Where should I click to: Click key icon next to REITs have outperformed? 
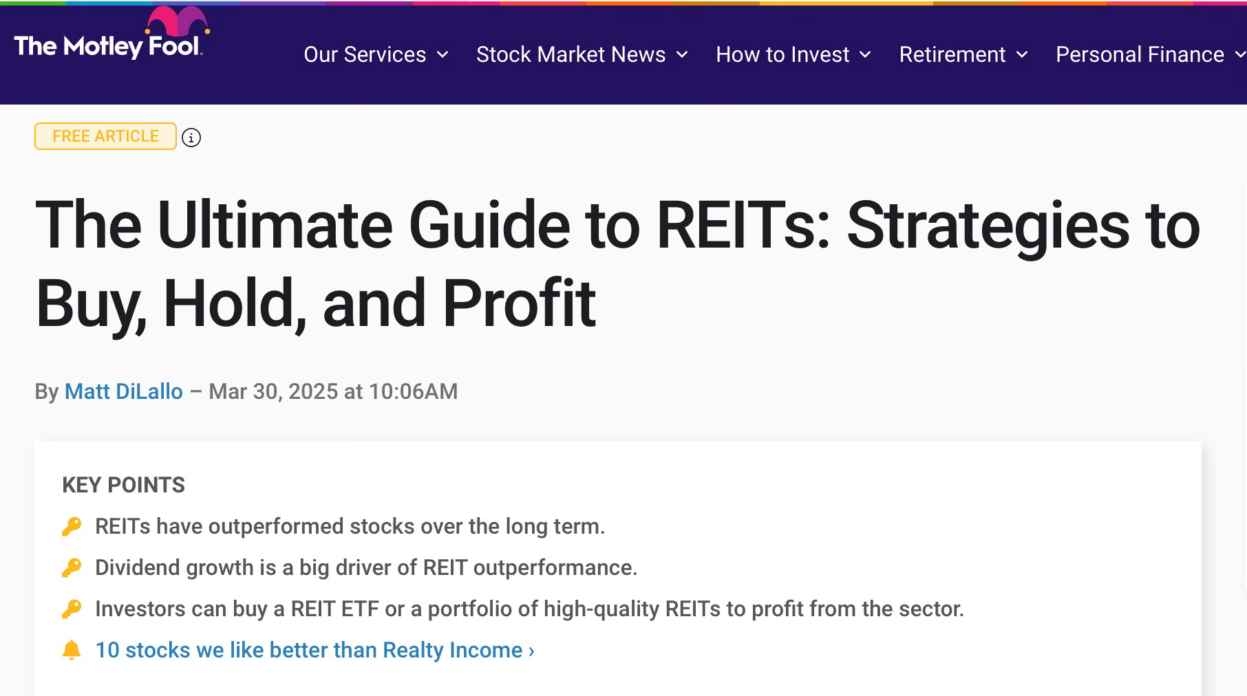tap(72, 526)
